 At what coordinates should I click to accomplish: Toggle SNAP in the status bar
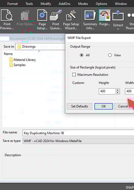pos(130,187)
